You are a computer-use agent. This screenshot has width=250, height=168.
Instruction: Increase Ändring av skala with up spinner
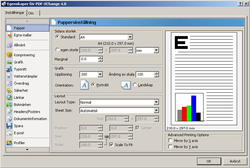(x=156, y=73)
